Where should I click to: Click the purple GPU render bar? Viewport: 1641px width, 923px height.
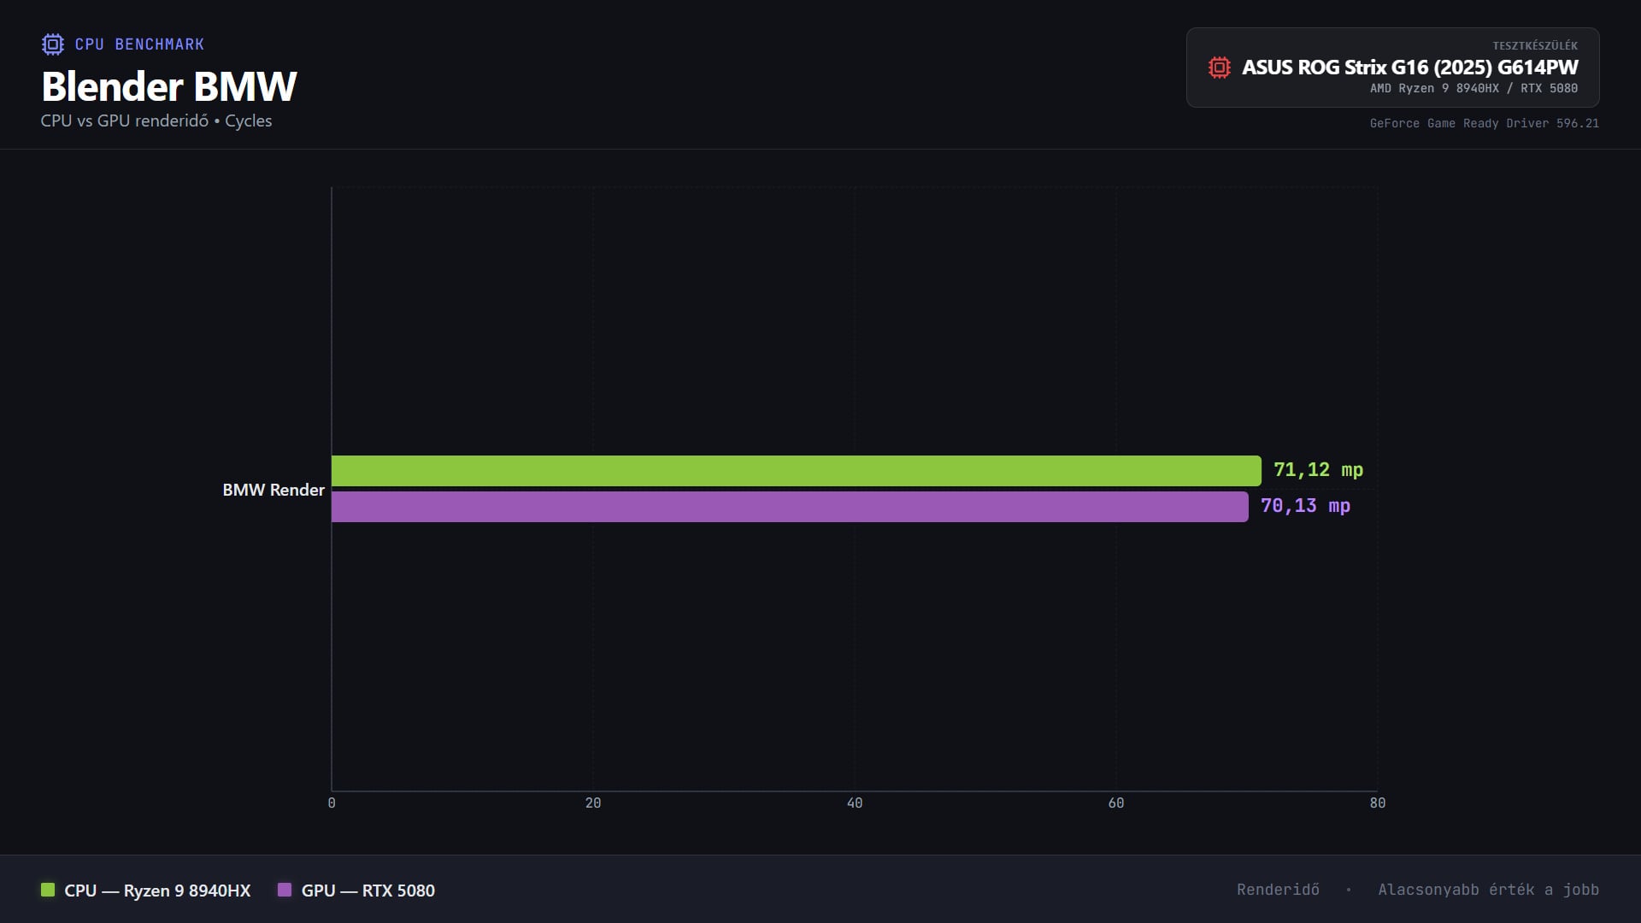[x=789, y=507]
